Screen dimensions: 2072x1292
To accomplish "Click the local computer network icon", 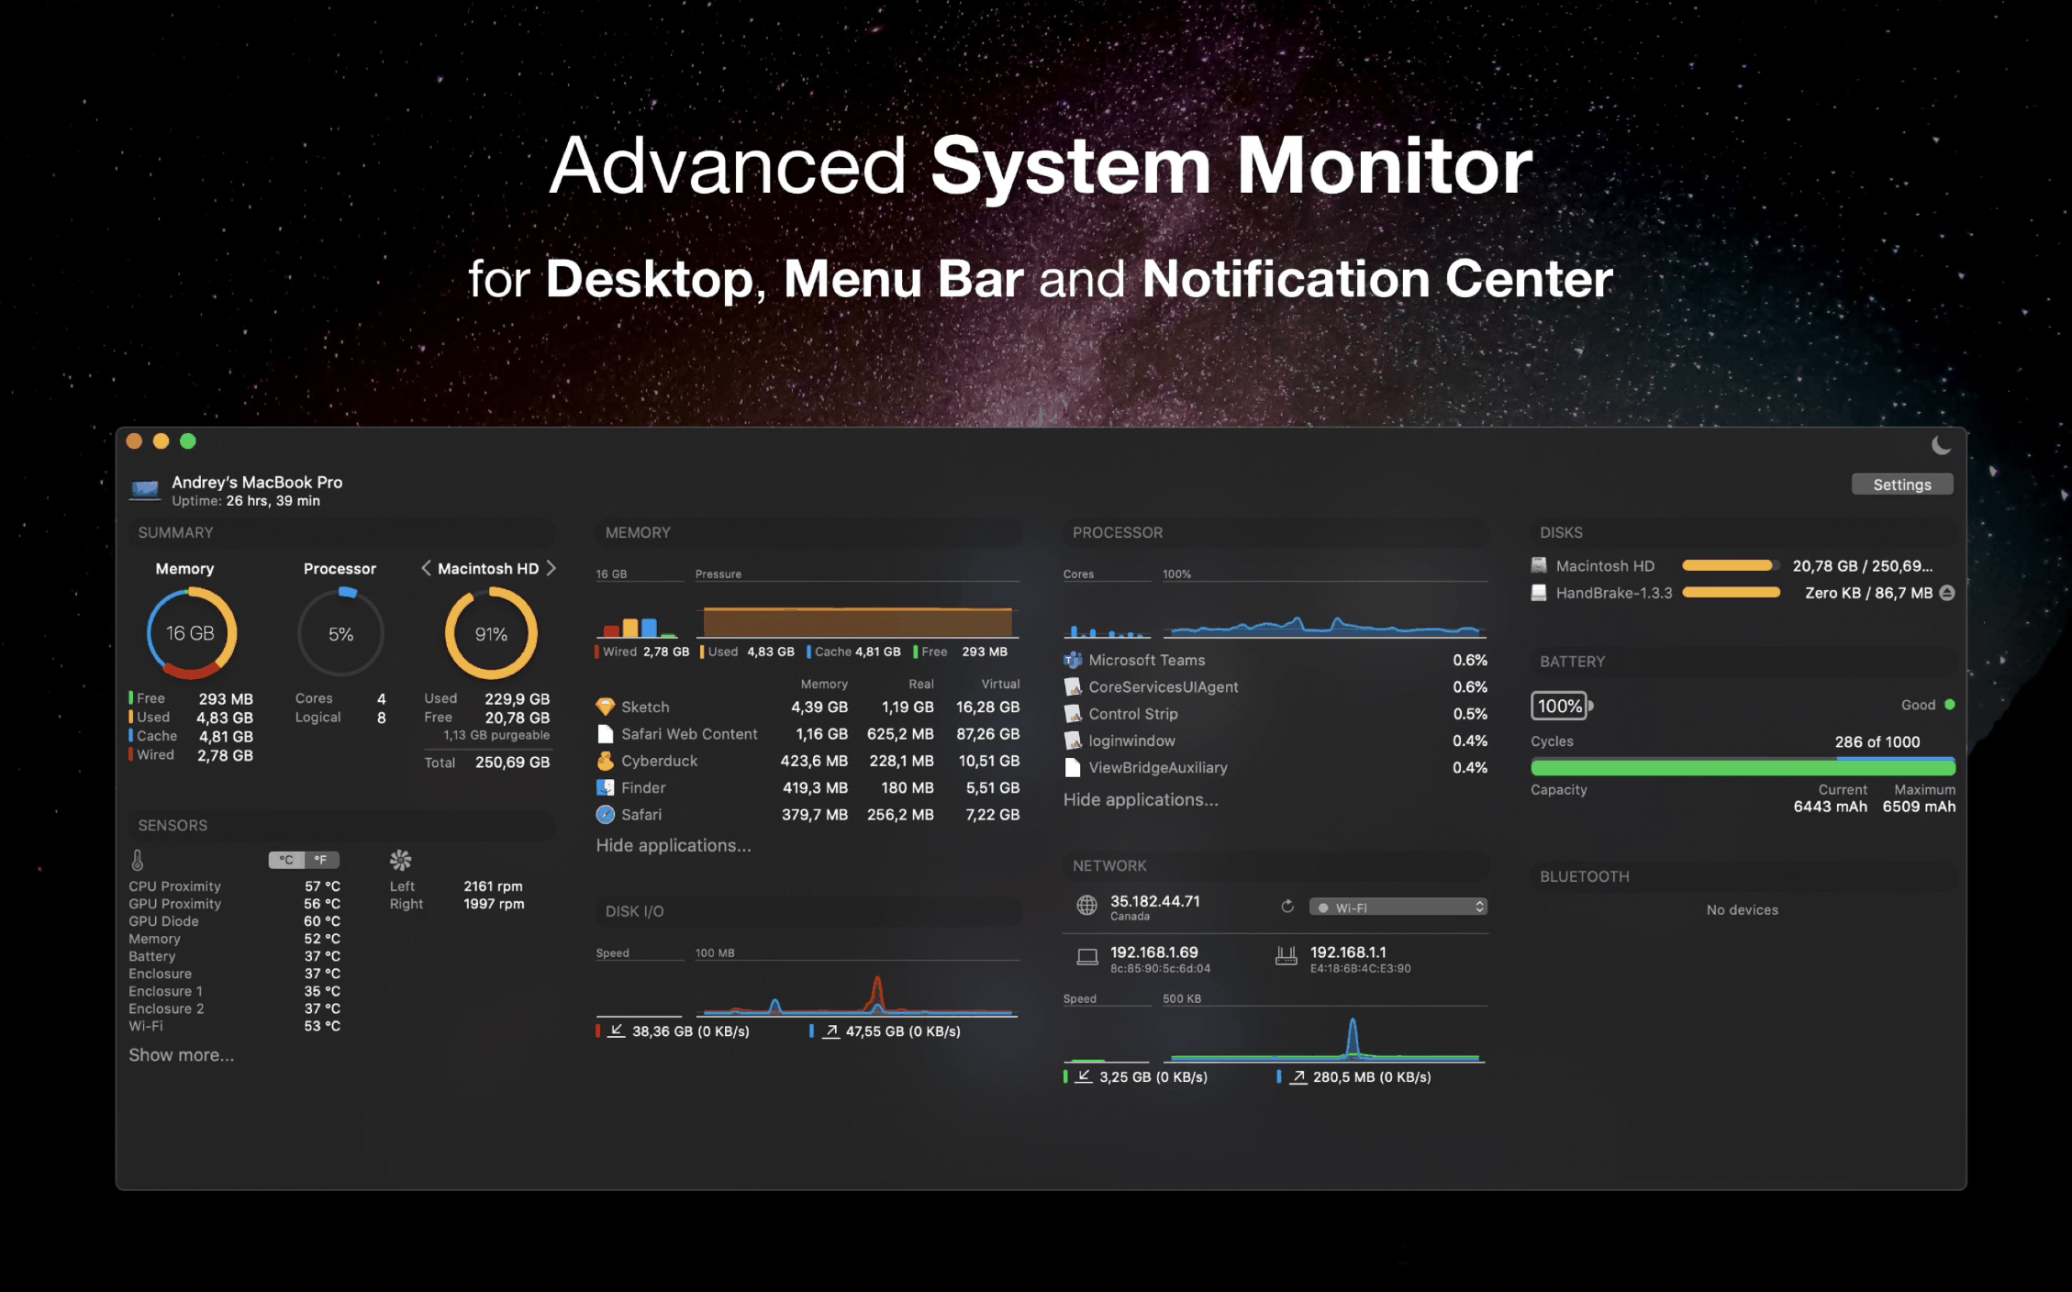I will pos(1087,957).
